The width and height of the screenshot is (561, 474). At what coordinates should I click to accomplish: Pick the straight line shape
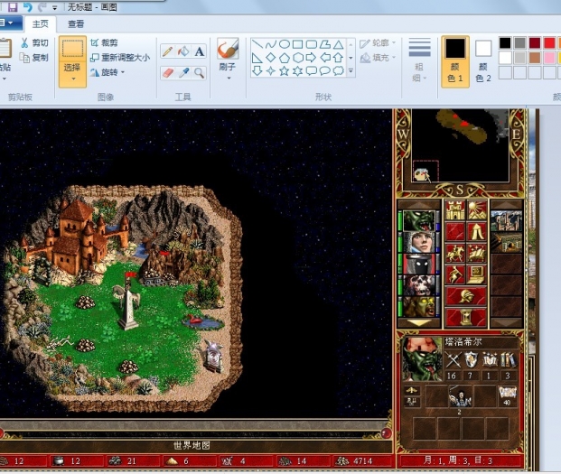click(257, 44)
